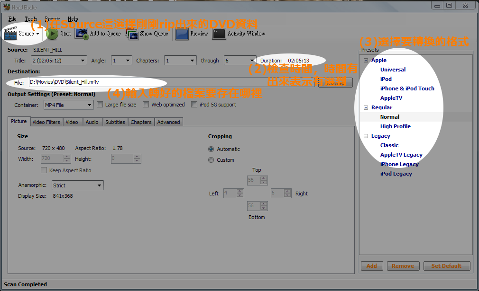This screenshot has width=479, height=291.
Task: Open the Anamorphic Strict dropdown
Action: click(78, 185)
